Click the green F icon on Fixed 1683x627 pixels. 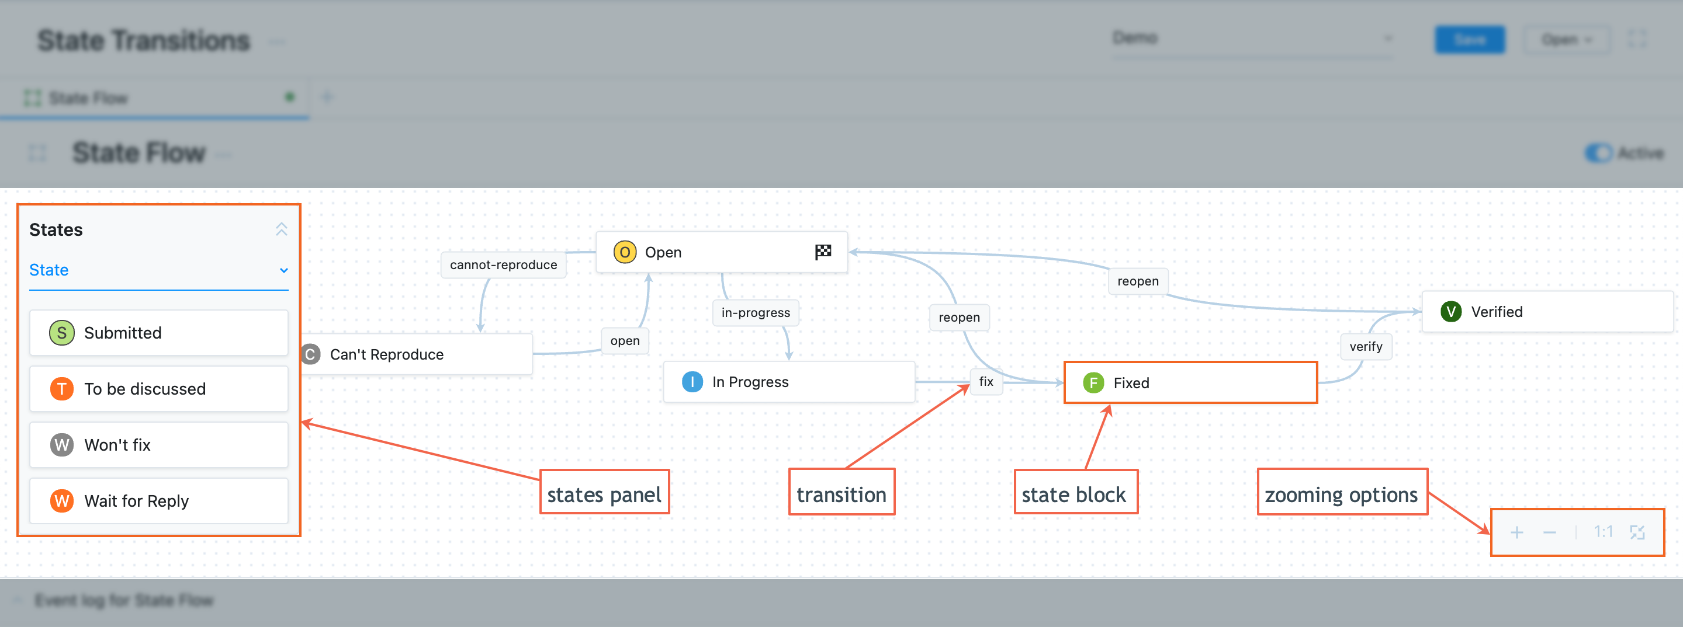(1093, 383)
